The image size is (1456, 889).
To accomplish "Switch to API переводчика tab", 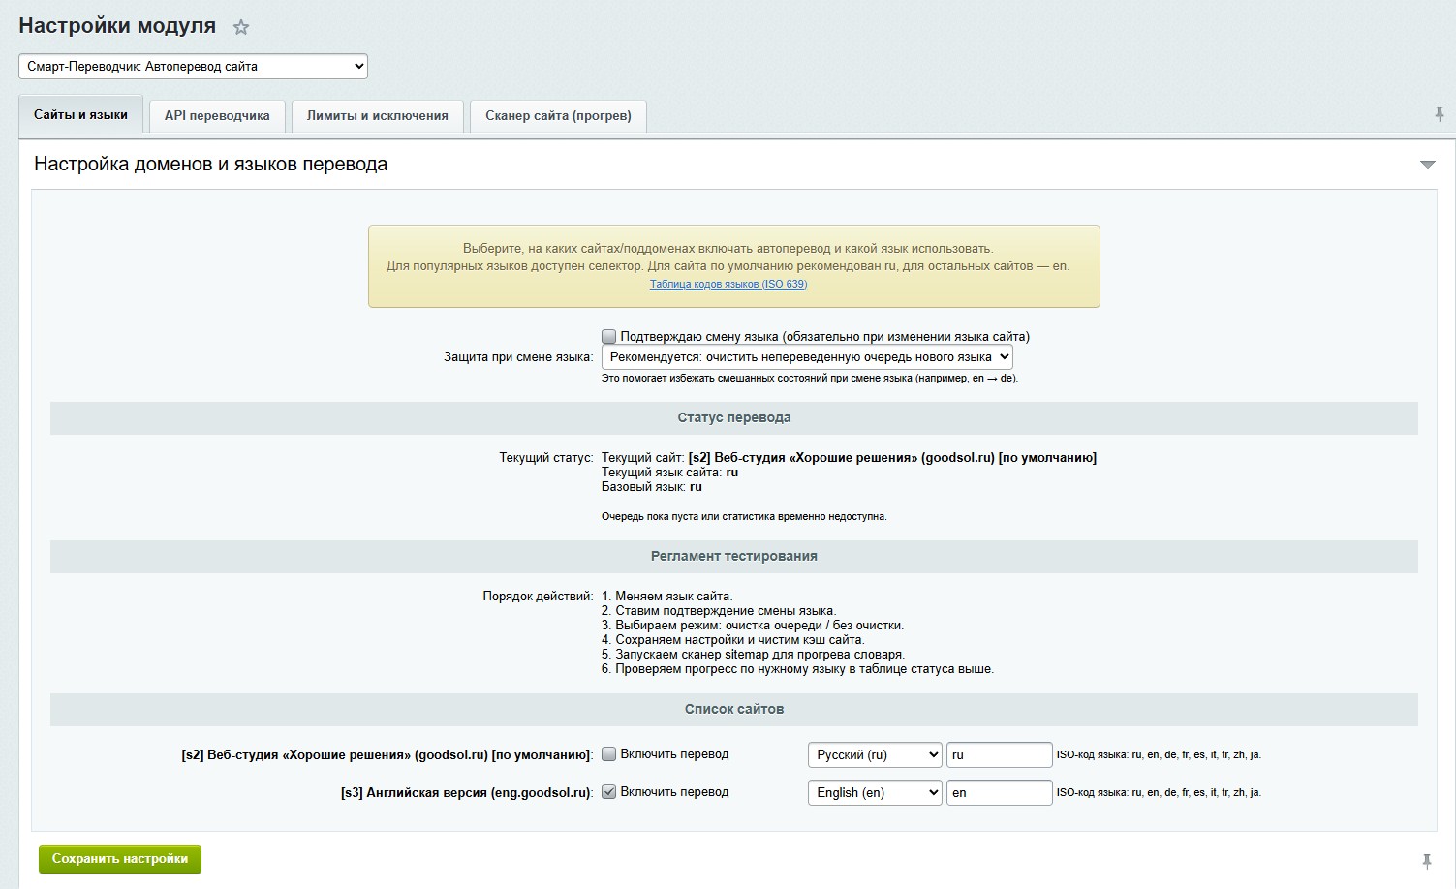I will point(217,115).
